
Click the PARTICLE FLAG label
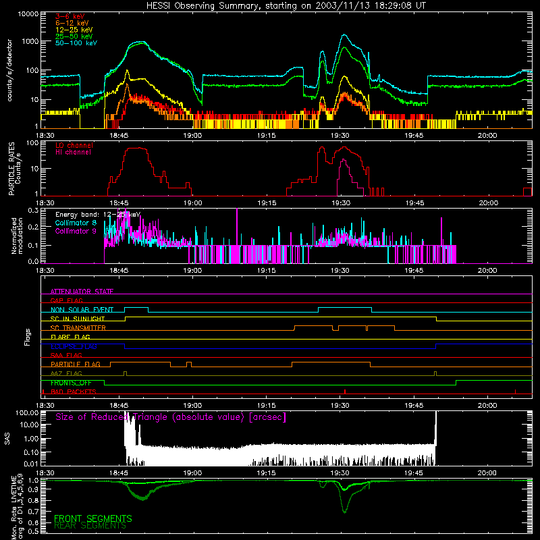click(76, 364)
